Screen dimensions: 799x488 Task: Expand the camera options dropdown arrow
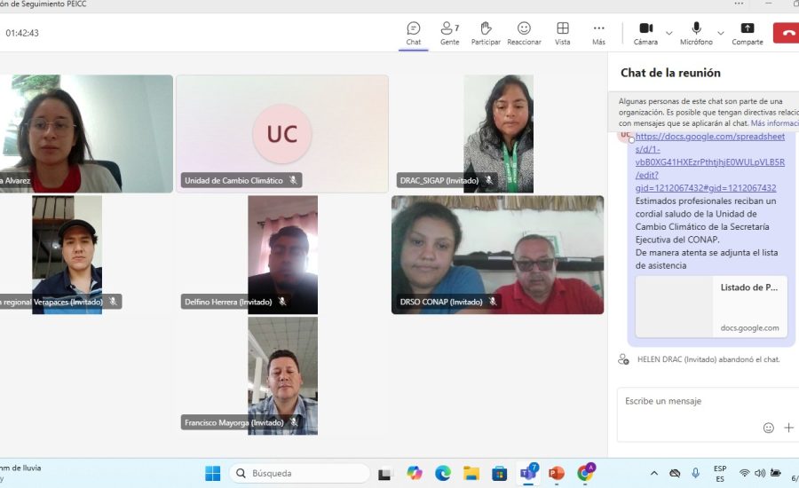point(669,34)
